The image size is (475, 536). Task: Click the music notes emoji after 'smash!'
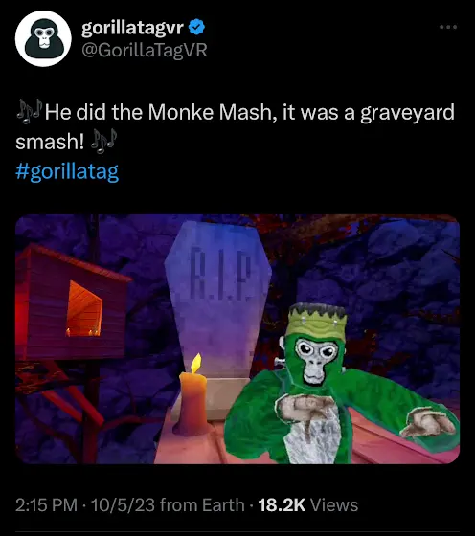103,141
